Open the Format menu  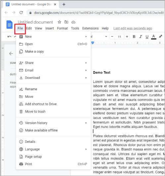click(x=62, y=28)
